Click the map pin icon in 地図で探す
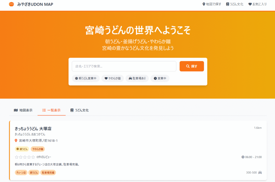The height and width of the screenshot is (182, 275). tap(204, 4)
